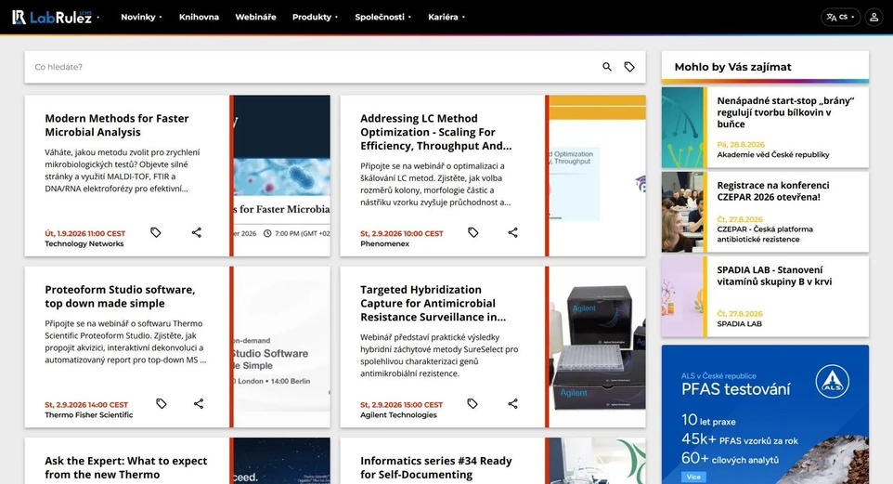Click date 'Út, 1.9.2026 11:00 CEST'
This screenshot has height=484, width=893.
84,234
